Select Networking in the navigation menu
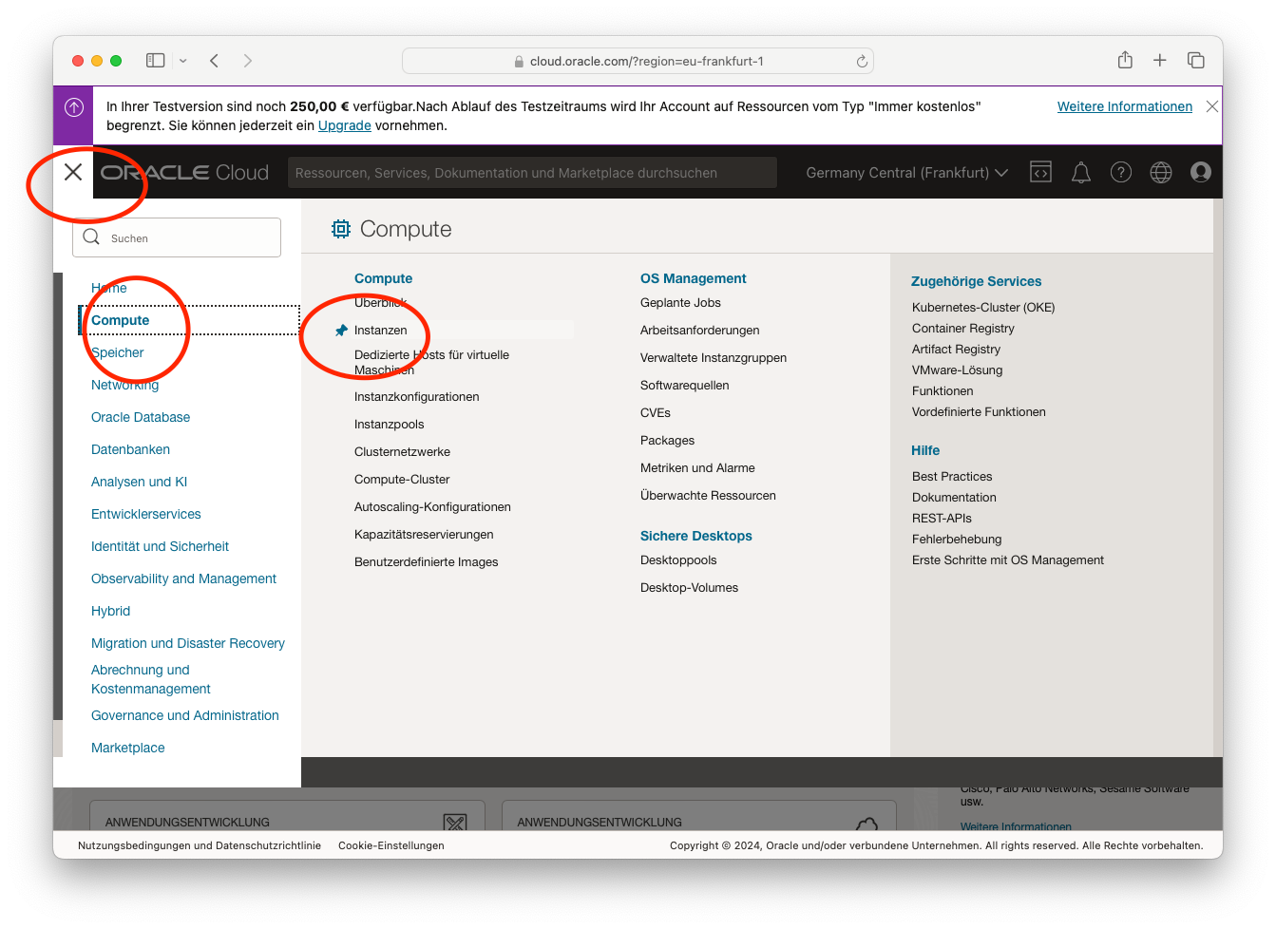The width and height of the screenshot is (1276, 929). click(125, 385)
